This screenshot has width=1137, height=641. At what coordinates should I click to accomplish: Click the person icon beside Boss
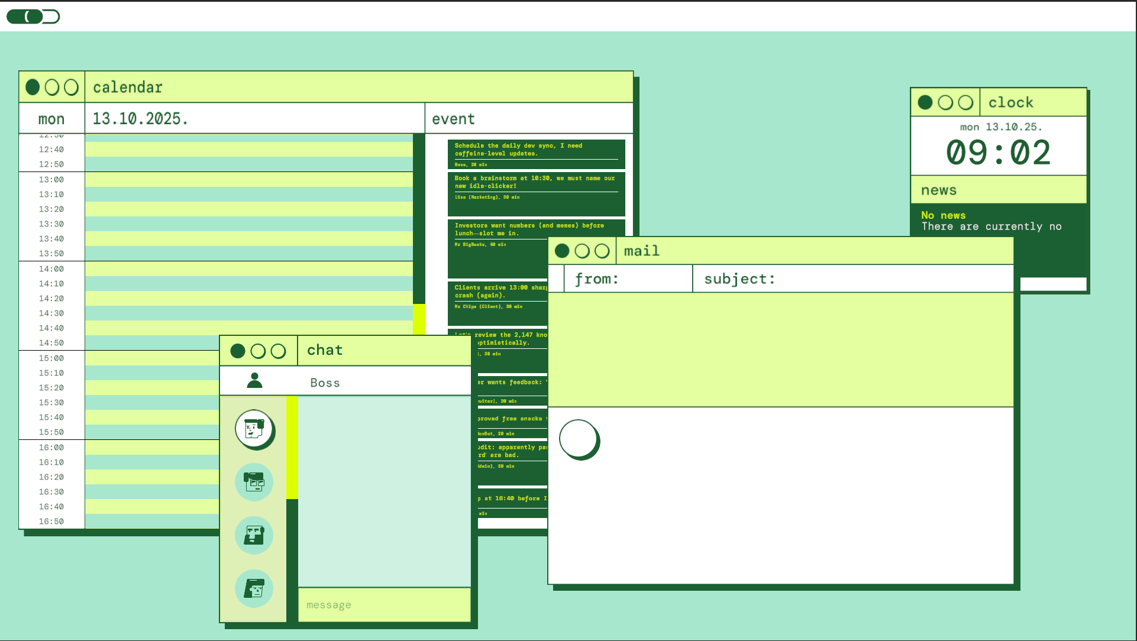coord(254,381)
